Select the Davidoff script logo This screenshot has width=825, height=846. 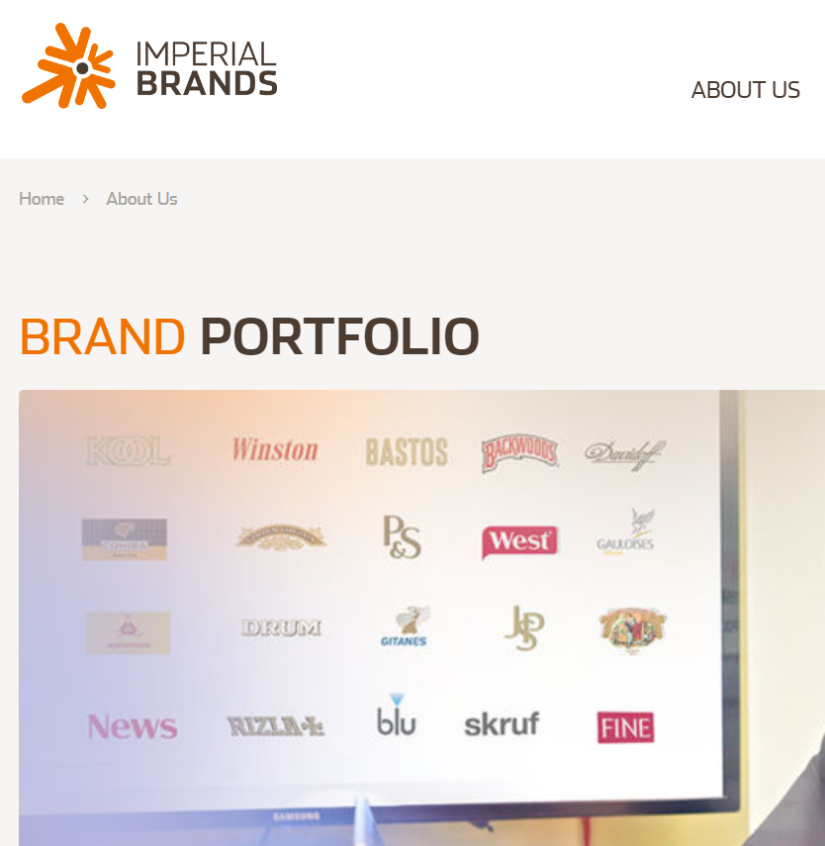tap(625, 454)
